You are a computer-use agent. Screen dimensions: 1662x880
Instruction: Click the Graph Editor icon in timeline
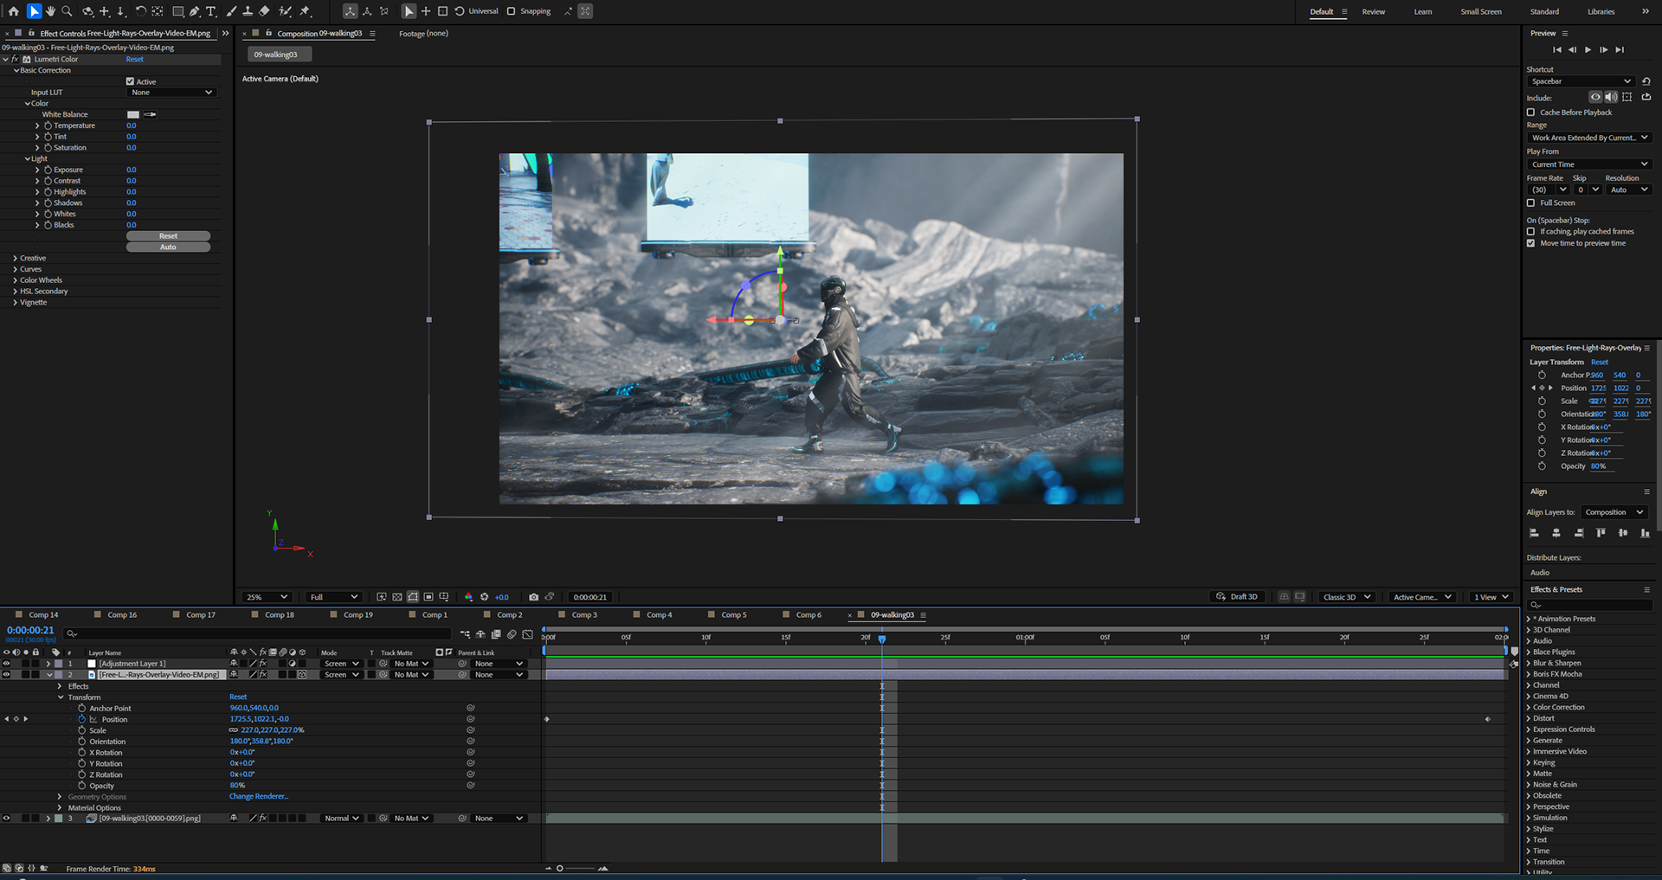(527, 634)
